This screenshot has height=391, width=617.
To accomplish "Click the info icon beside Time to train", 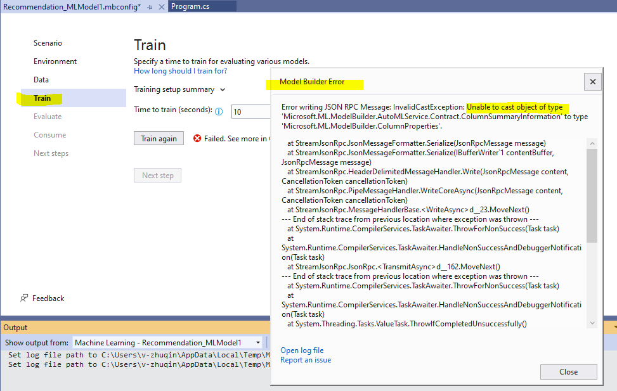I will click(219, 112).
